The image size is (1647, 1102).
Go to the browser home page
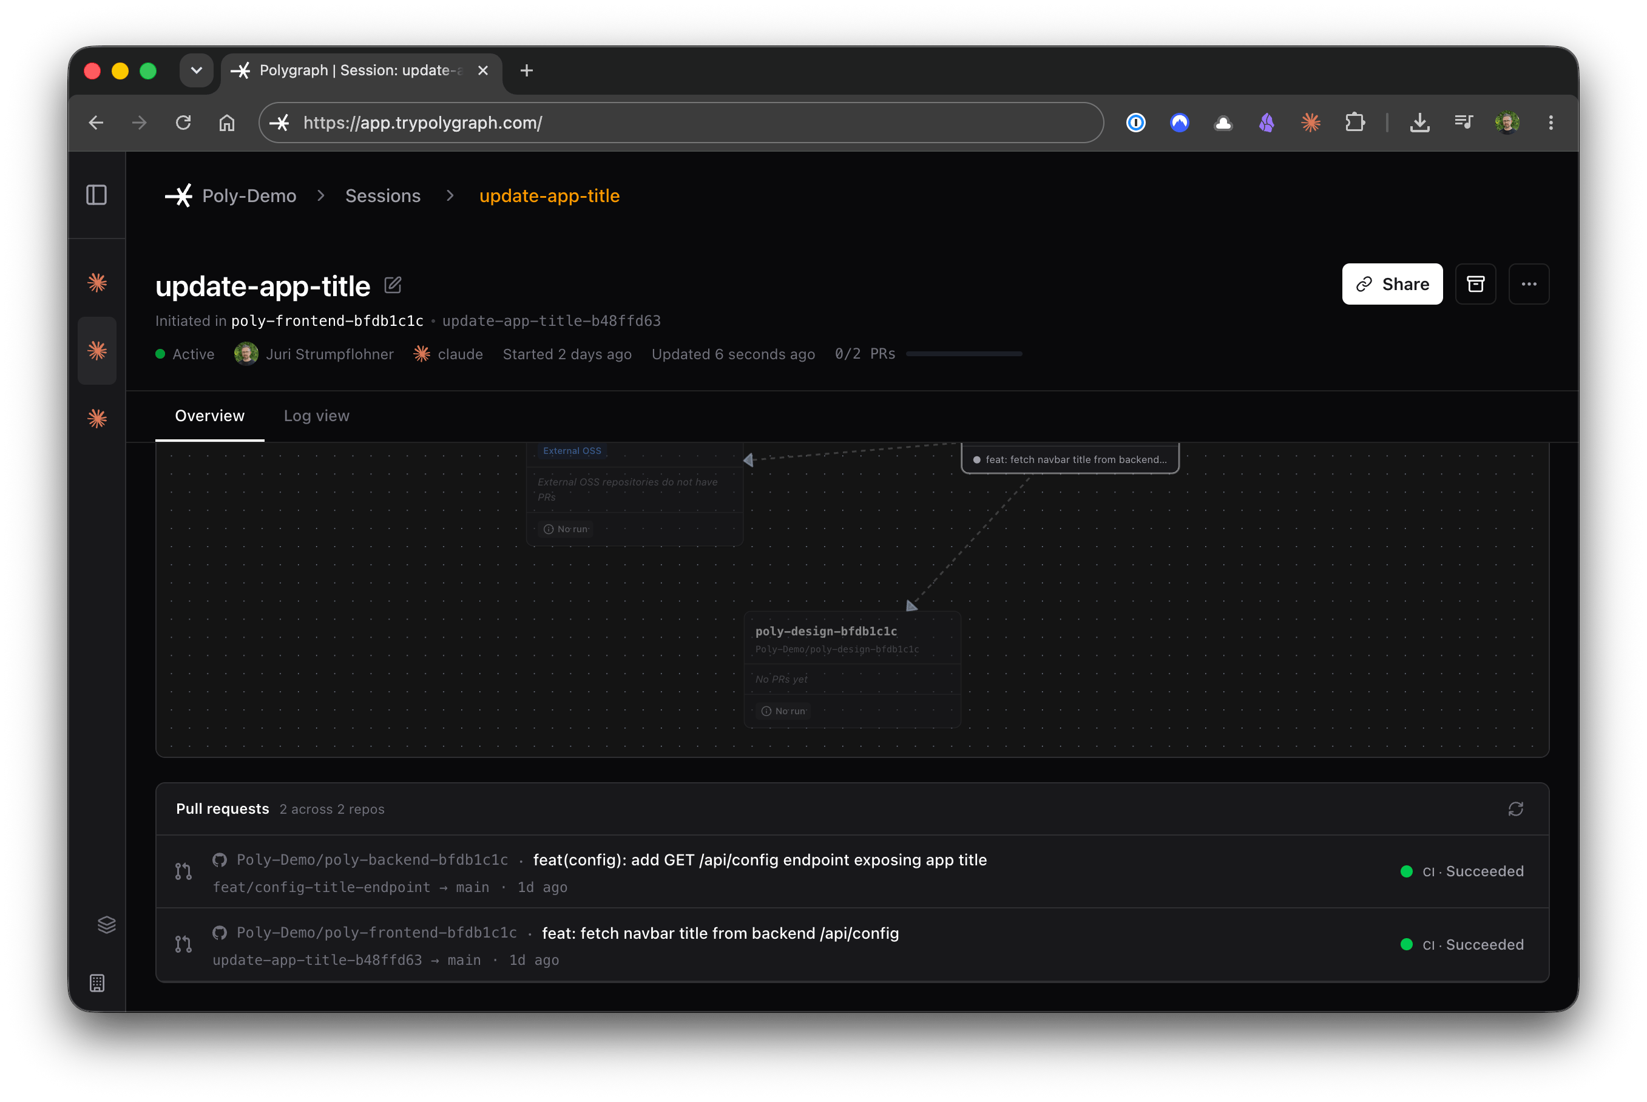[226, 123]
